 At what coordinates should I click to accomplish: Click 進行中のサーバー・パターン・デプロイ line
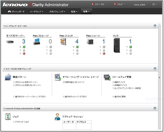[x=30, y=97]
